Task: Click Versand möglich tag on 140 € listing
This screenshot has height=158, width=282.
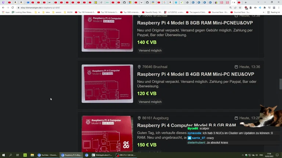Action: (150, 50)
